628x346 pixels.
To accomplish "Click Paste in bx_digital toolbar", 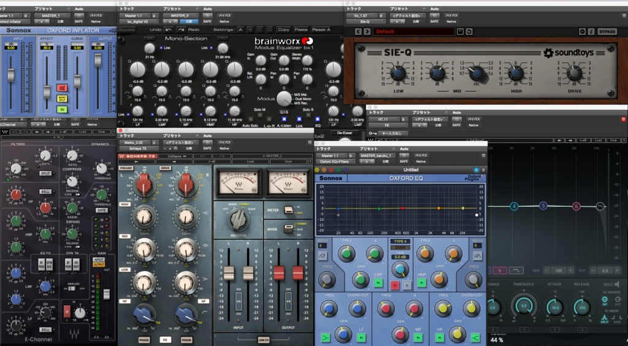I will (x=301, y=29).
